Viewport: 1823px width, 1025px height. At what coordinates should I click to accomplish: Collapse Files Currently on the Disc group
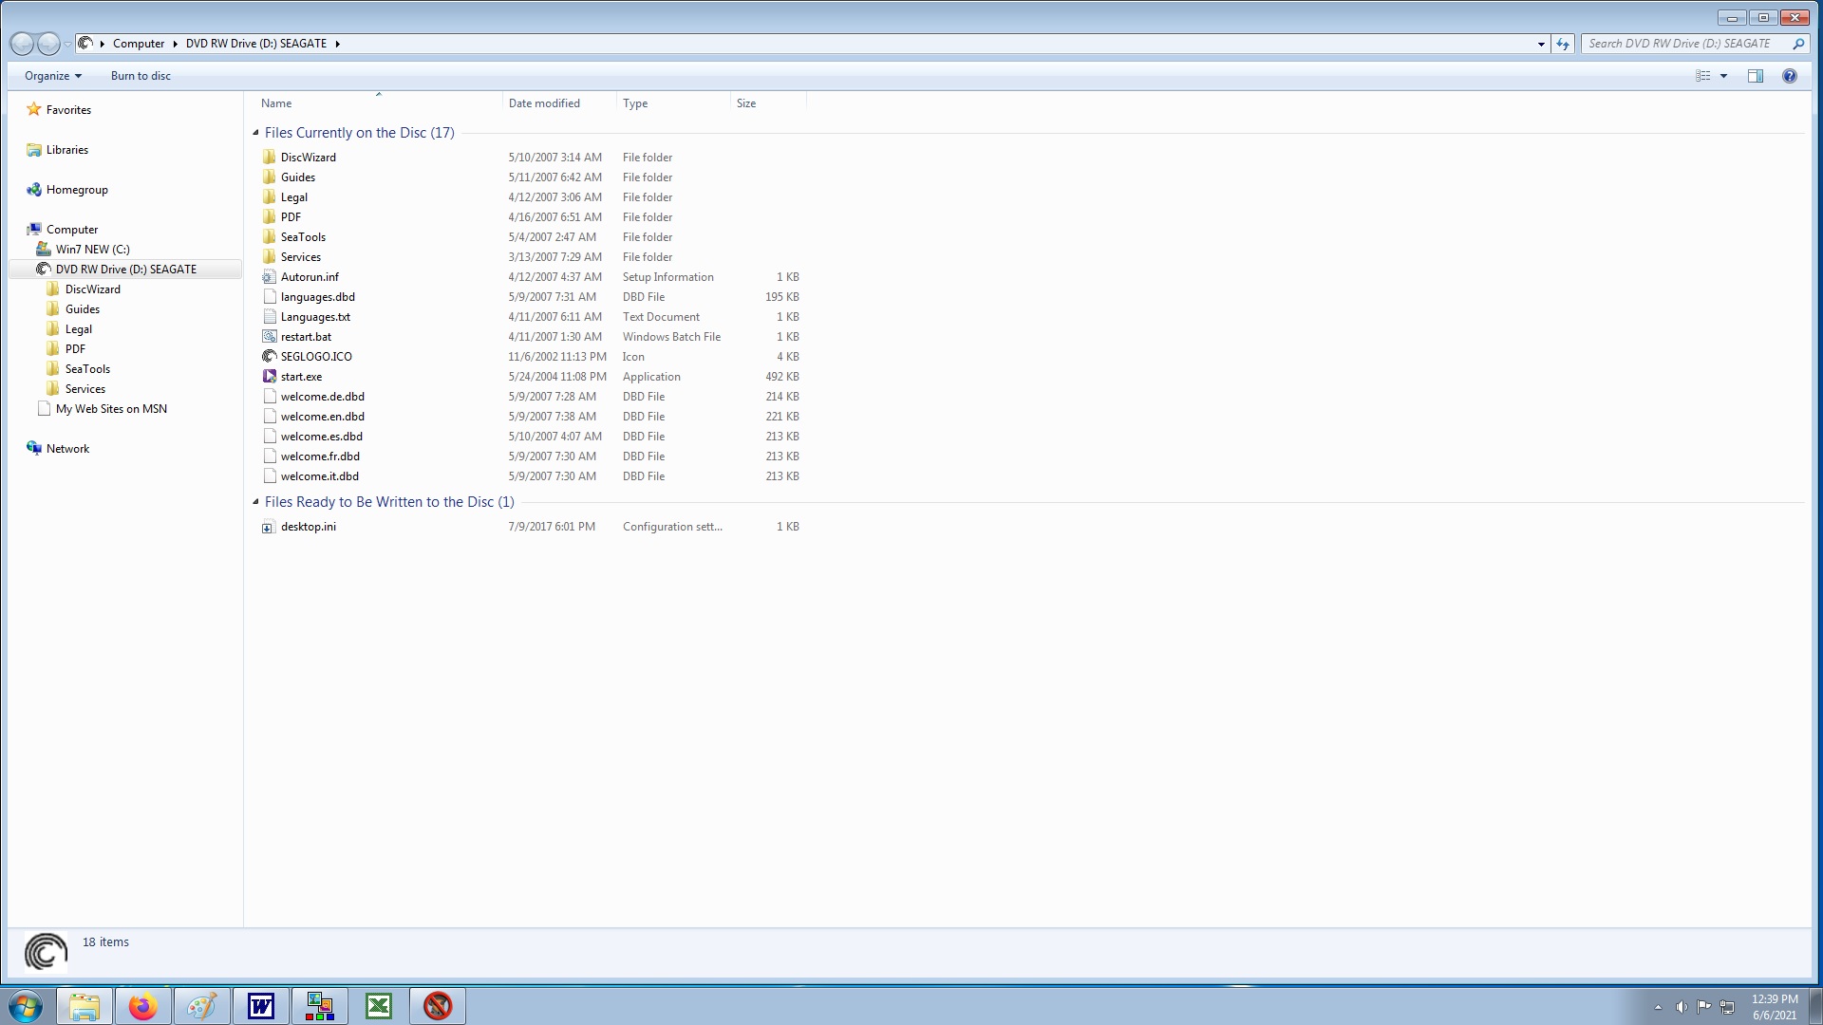(x=255, y=133)
